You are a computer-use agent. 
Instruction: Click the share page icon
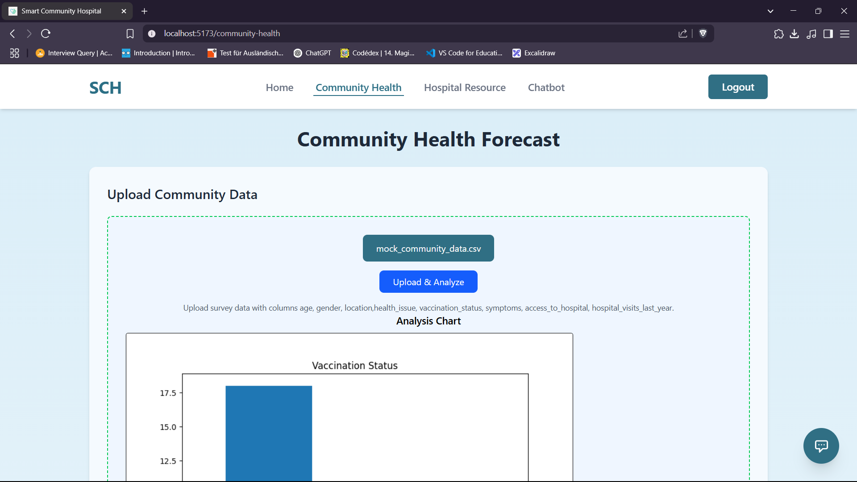click(x=683, y=33)
